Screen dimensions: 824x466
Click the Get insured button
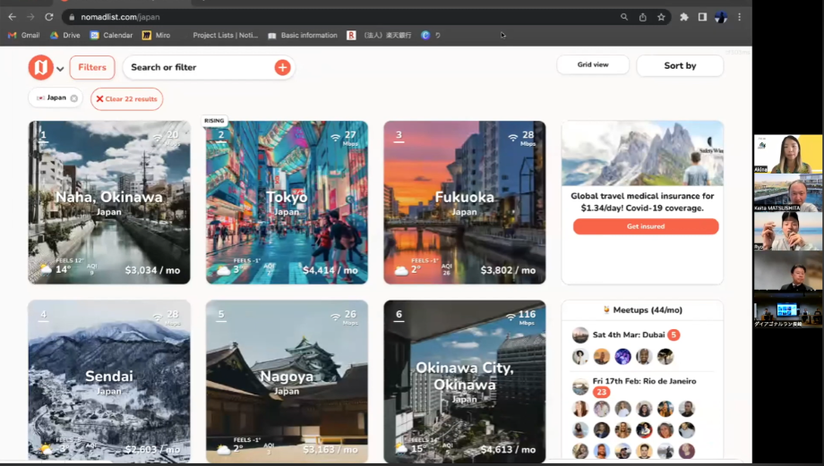646,226
